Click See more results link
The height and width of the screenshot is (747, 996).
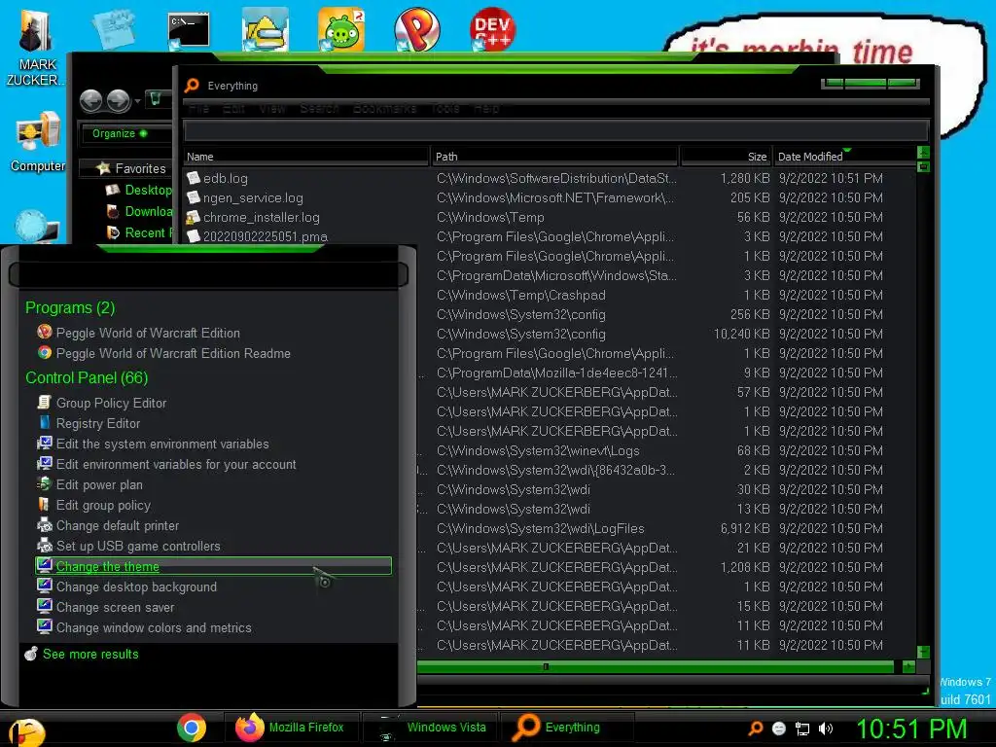(x=90, y=654)
